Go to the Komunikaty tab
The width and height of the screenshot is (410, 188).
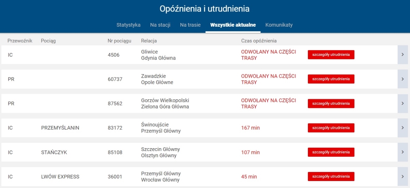point(279,25)
